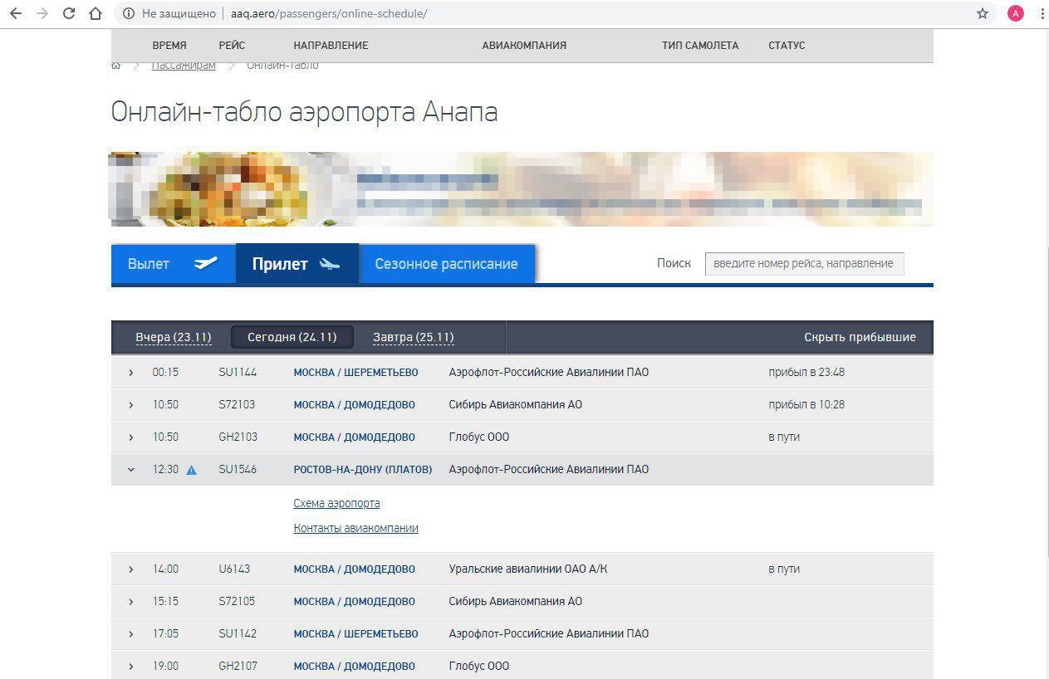The height and width of the screenshot is (679, 1049).
Task: Click the not-secure site info icon
Action: (128, 13)
